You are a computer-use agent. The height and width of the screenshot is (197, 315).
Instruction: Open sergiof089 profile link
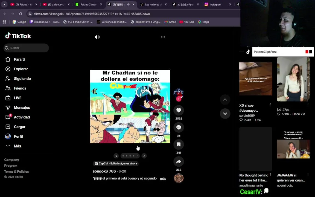click(x=247, y=115)
